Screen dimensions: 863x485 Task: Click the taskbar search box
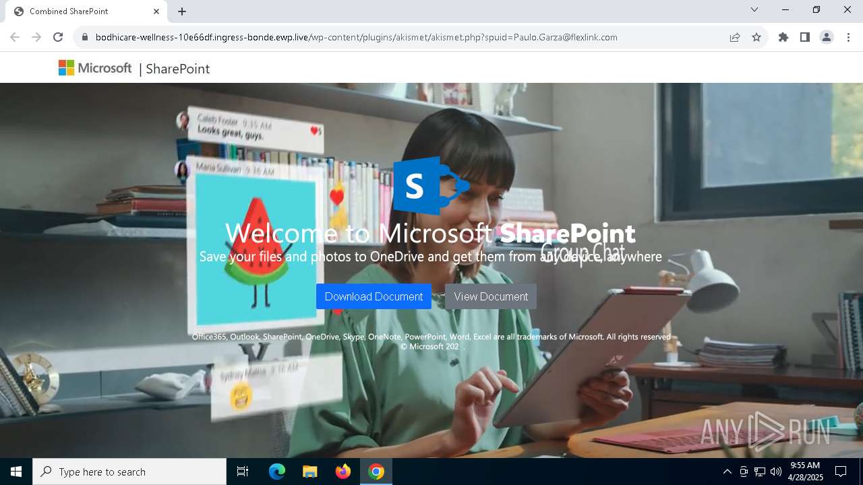coord(129,472)
